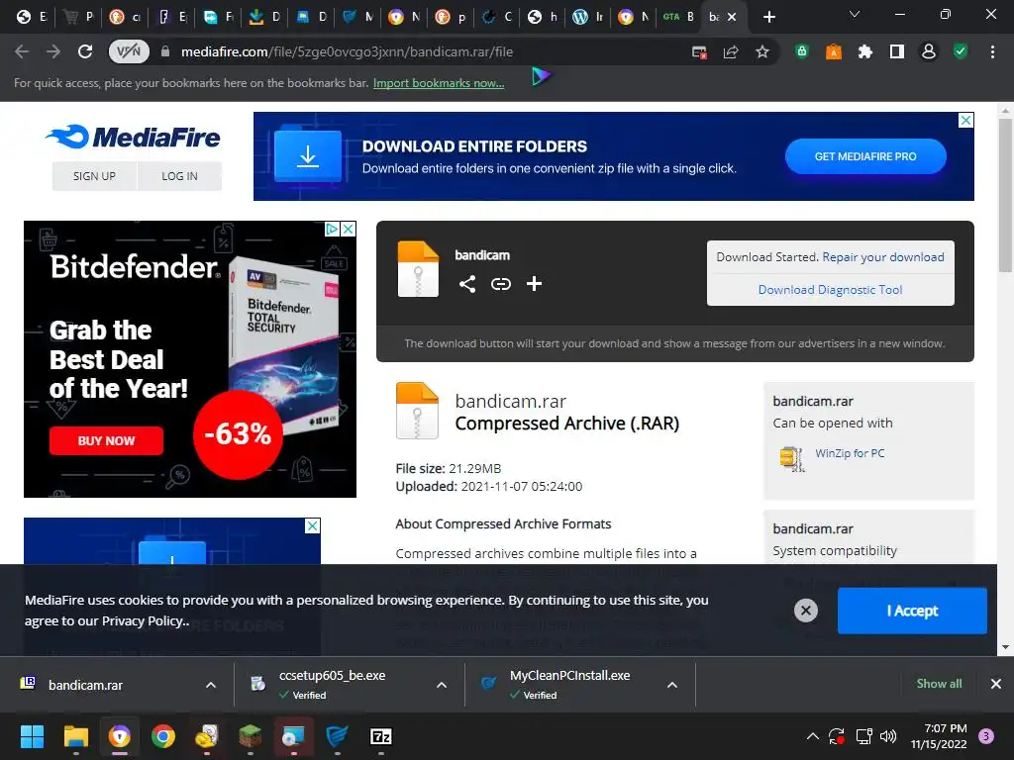Click the AdChoices icon on Bitdefender ad
The height and width of the screenshot is (760, 1014).
332,229
